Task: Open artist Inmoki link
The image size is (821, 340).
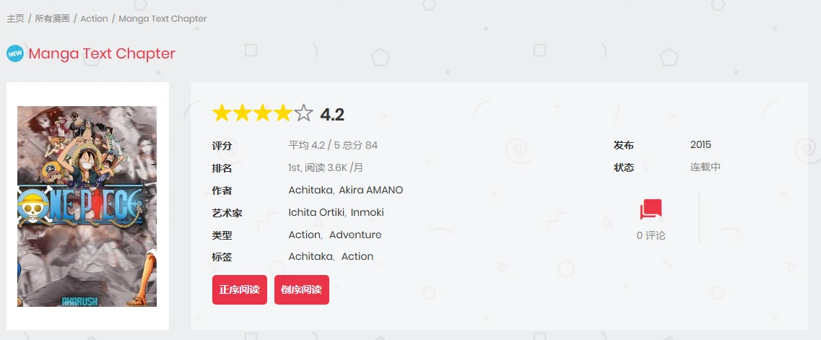Action: click(x=368, y=212)
